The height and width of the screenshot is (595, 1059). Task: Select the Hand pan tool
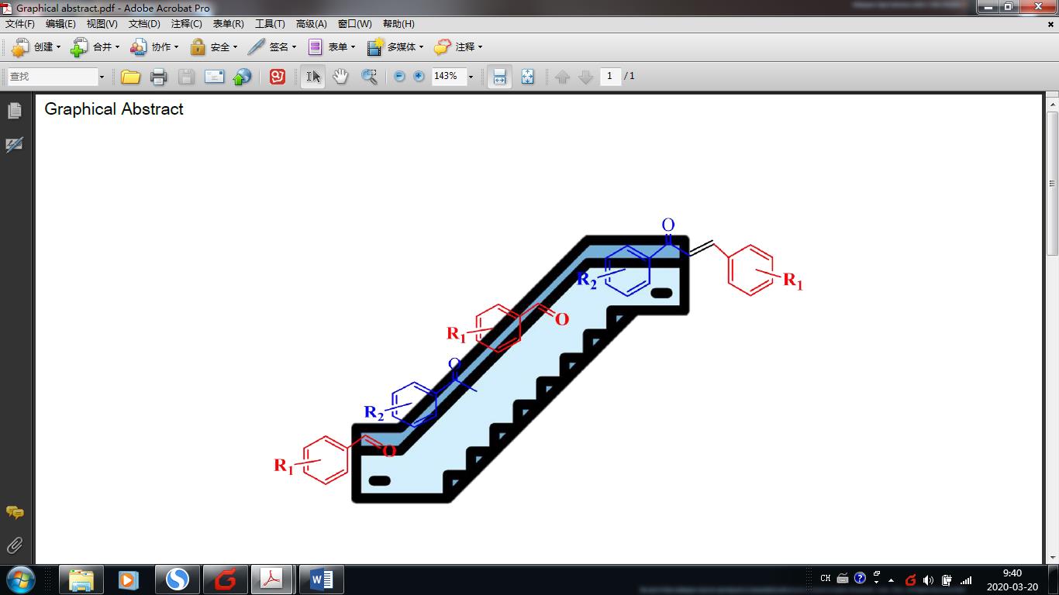[340, 77]
